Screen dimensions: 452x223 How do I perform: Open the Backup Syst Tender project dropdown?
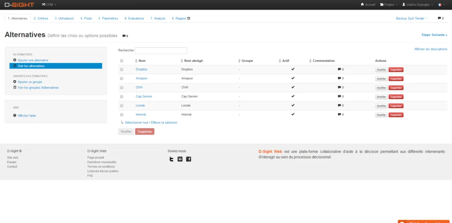(412, 18)
